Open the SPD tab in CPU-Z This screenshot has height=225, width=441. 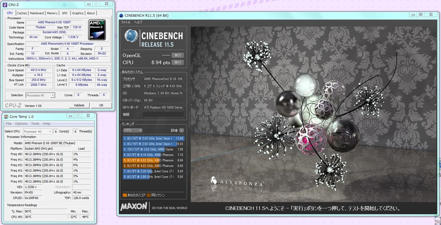pos(65,13)
